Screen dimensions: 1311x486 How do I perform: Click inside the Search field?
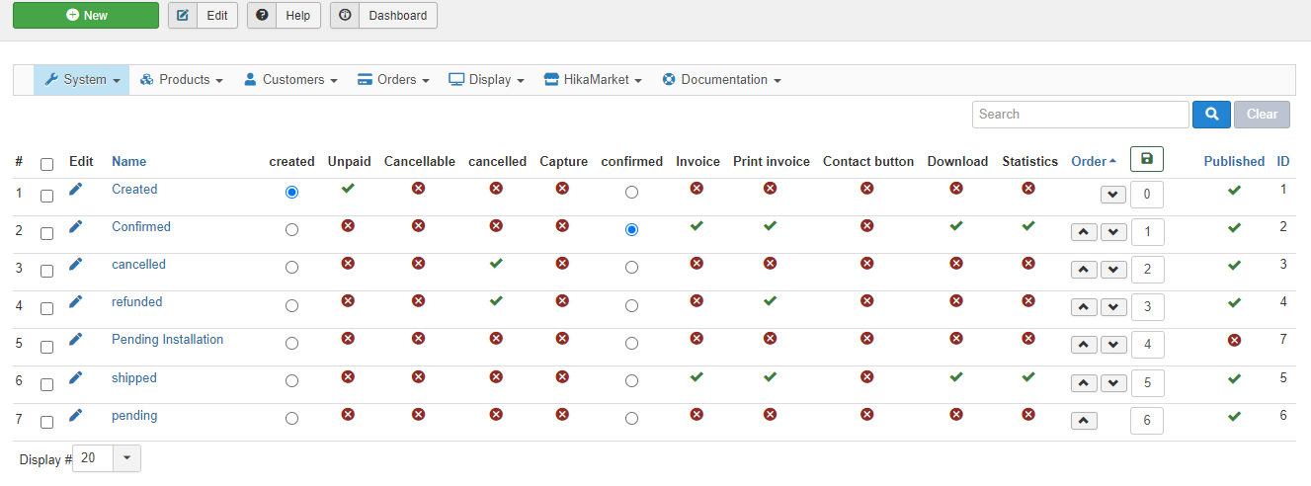pos(1080,115)
